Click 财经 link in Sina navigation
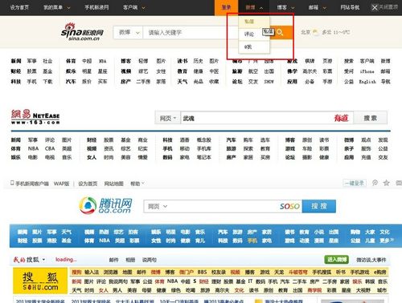 coord(16,71)
